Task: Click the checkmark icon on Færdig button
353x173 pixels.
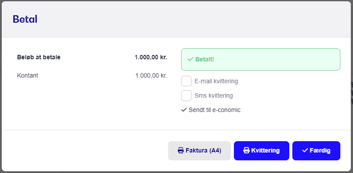Action: click(x=305, y=150)
